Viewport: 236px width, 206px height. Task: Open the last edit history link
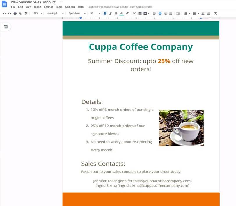120,7
